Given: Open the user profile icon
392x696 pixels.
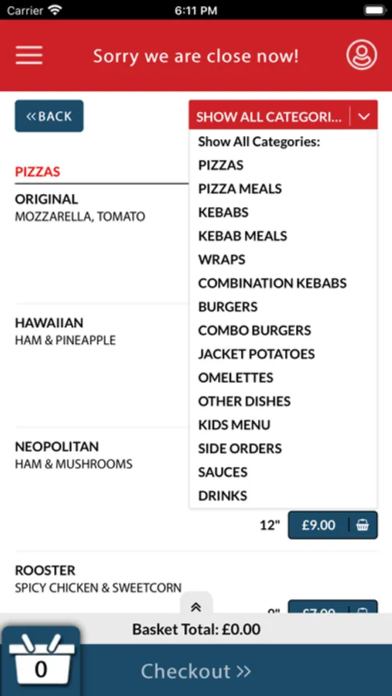Looking at the screenshot, I should [361, 56].
